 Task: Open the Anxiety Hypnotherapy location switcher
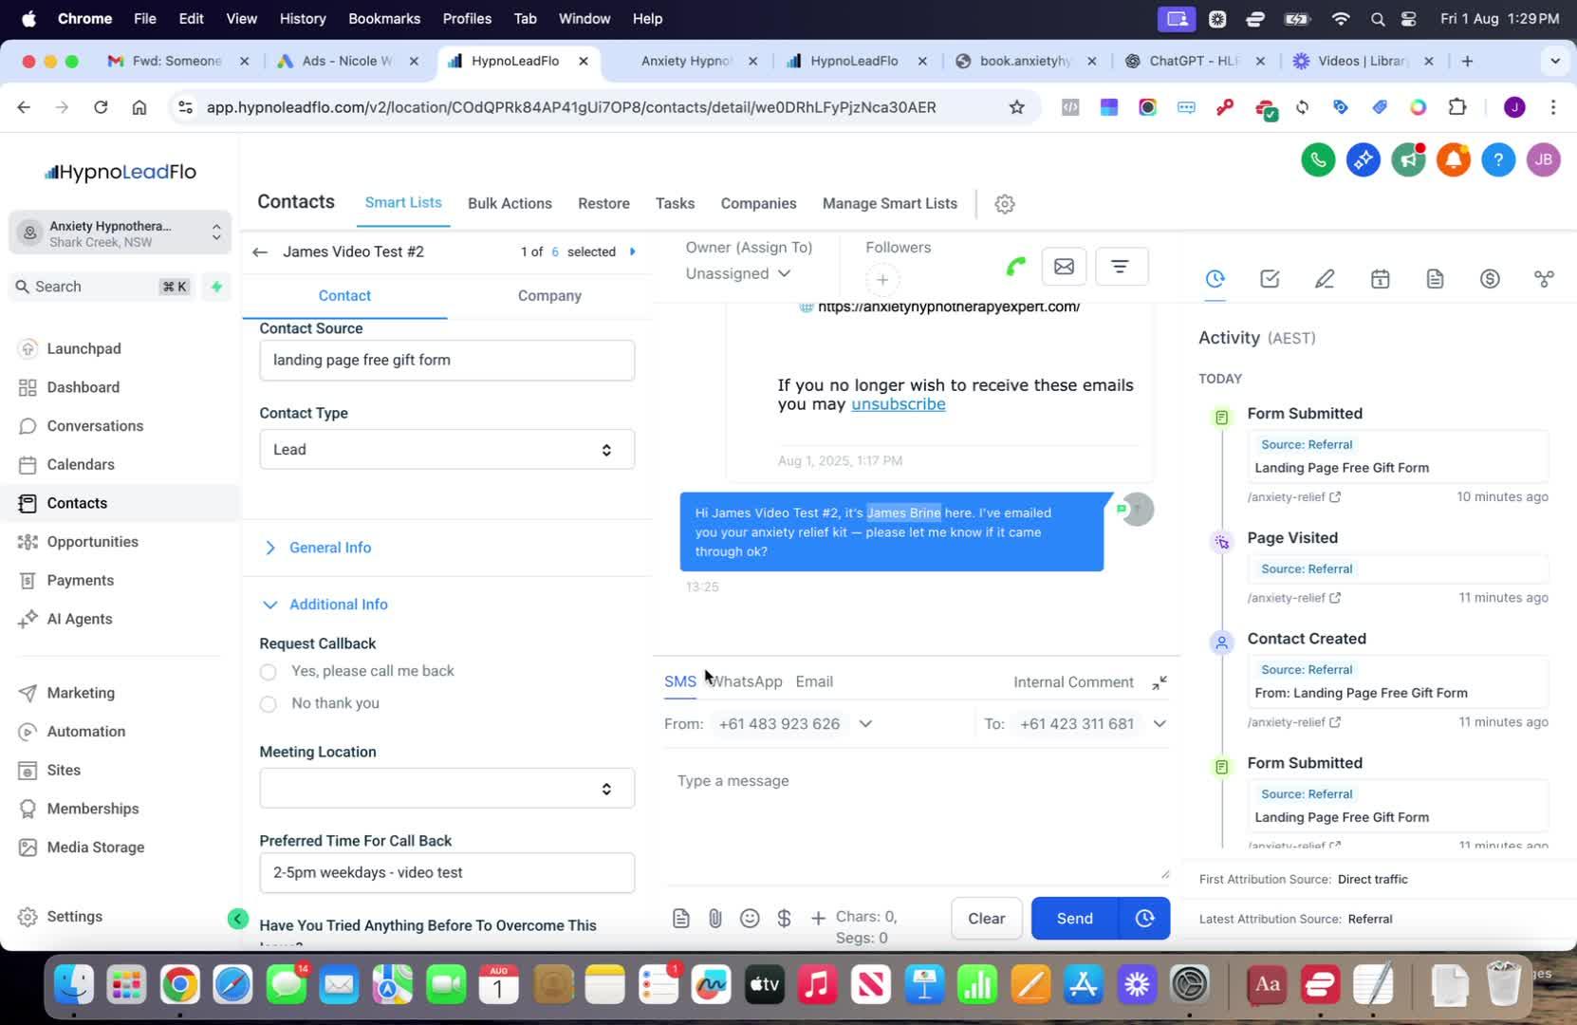tap(121, 233)
